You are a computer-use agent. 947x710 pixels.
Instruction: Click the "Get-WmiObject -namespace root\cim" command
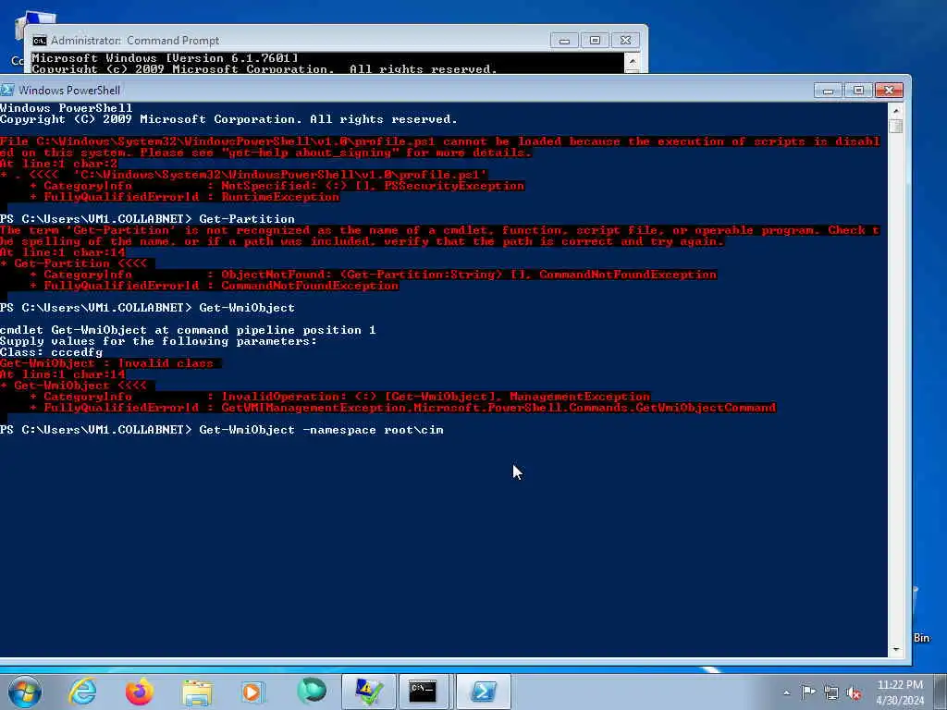coord(321,429)
